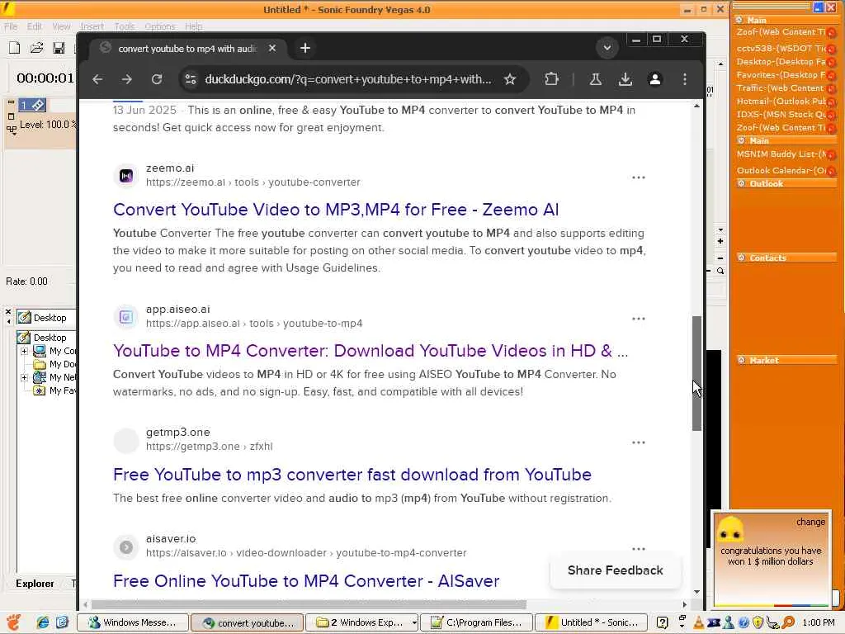This screenshot has width=845, height=634.
Task: Minimize track 1 height in Vegas track header
Action: 11,102
